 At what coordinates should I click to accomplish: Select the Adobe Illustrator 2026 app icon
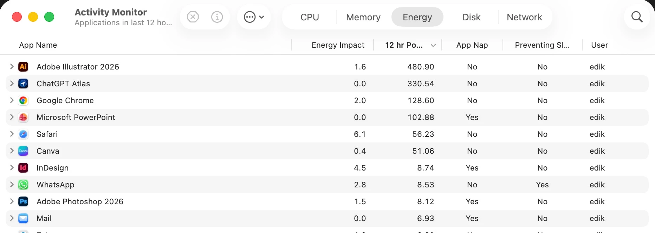23,67
